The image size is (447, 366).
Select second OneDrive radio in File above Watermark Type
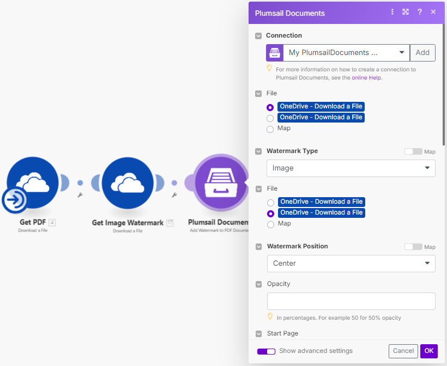270,118
